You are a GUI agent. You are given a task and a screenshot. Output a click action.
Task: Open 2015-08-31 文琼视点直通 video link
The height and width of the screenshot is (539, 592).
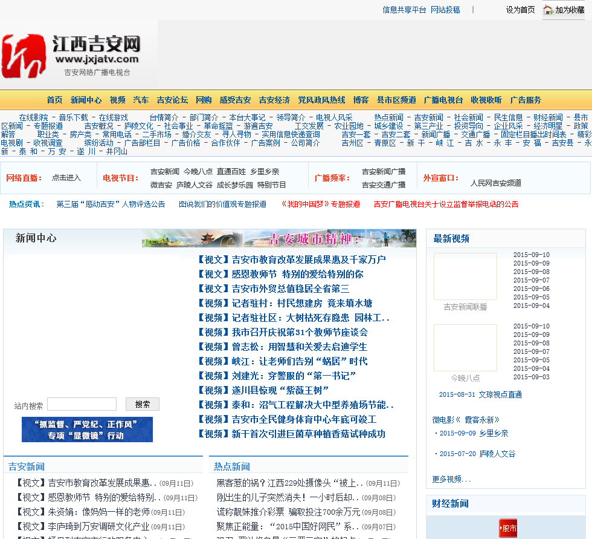pyautogui.click(x=480, y=394)
